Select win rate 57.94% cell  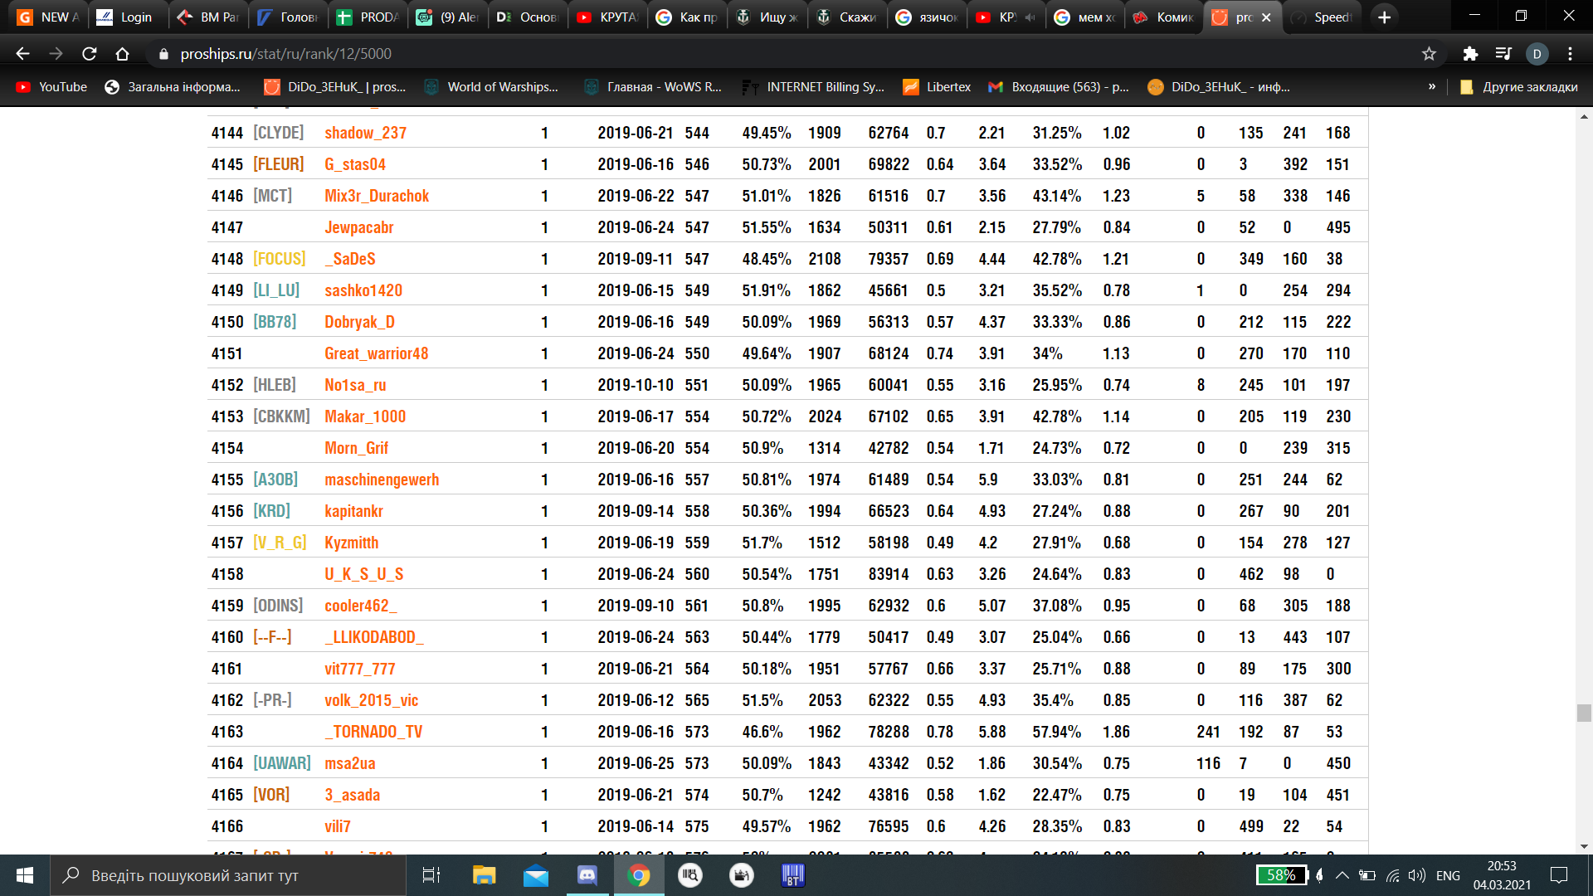(1056, 732)
